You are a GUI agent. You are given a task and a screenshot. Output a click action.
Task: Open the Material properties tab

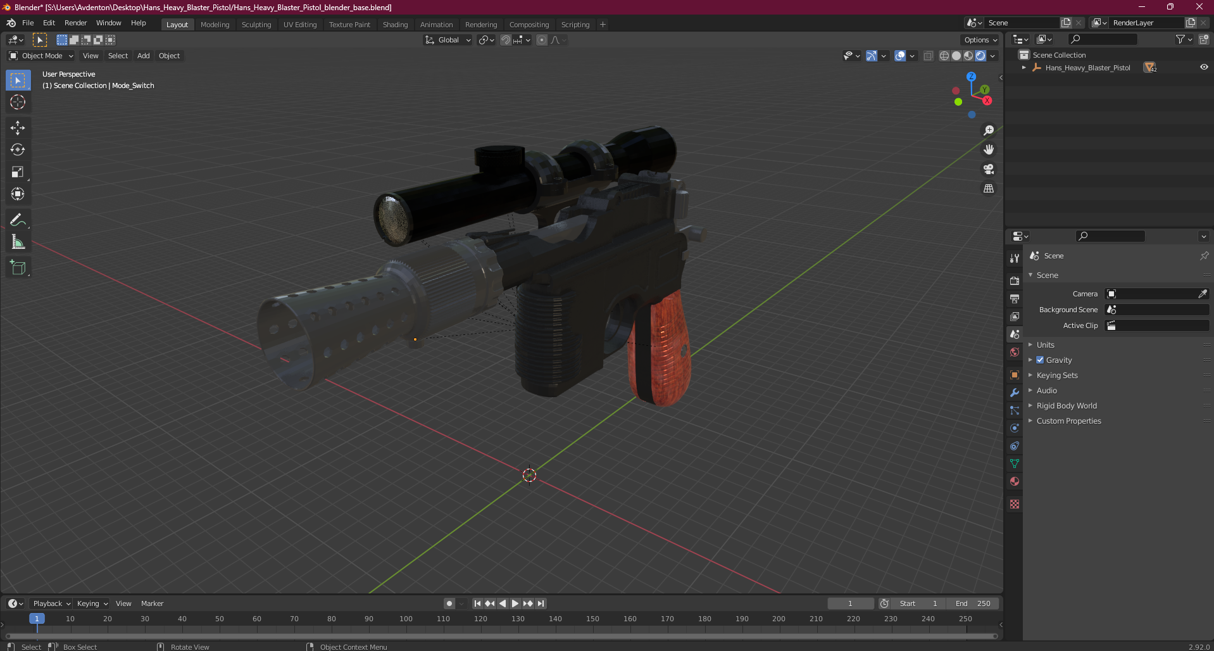click(1015, 481)
